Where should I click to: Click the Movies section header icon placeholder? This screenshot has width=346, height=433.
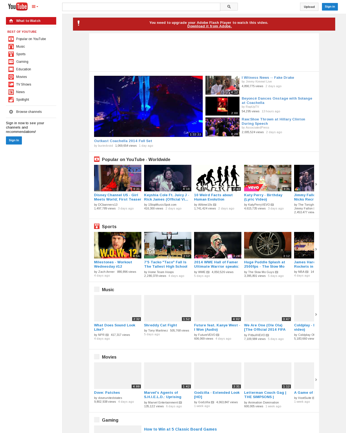(x=97, y=357)
